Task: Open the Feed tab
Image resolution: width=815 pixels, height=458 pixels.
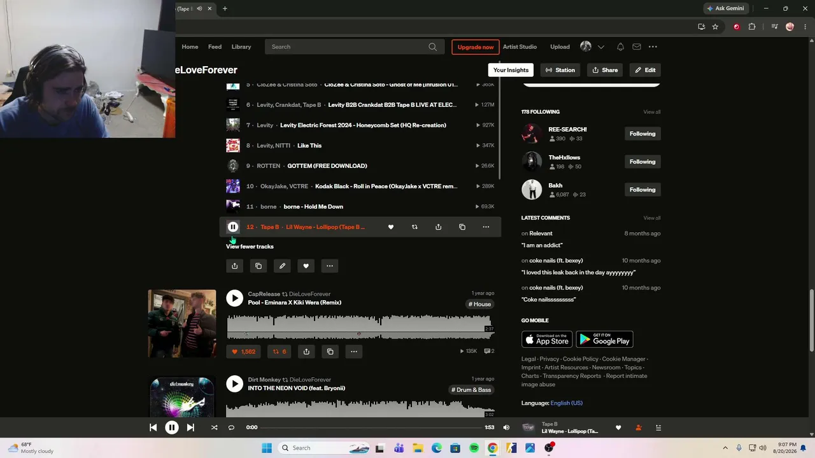Action: [x=215, y=47]
